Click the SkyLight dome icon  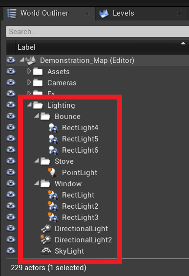point(46,251)
